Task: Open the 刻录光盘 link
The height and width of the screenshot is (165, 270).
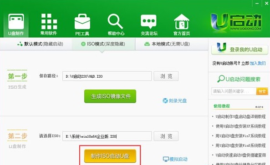Action: (x=174, y=101)
